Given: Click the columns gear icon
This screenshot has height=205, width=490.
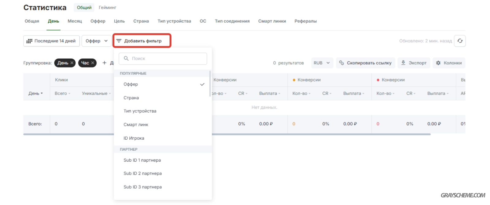Looking at the screenshot, I should 438,63.
